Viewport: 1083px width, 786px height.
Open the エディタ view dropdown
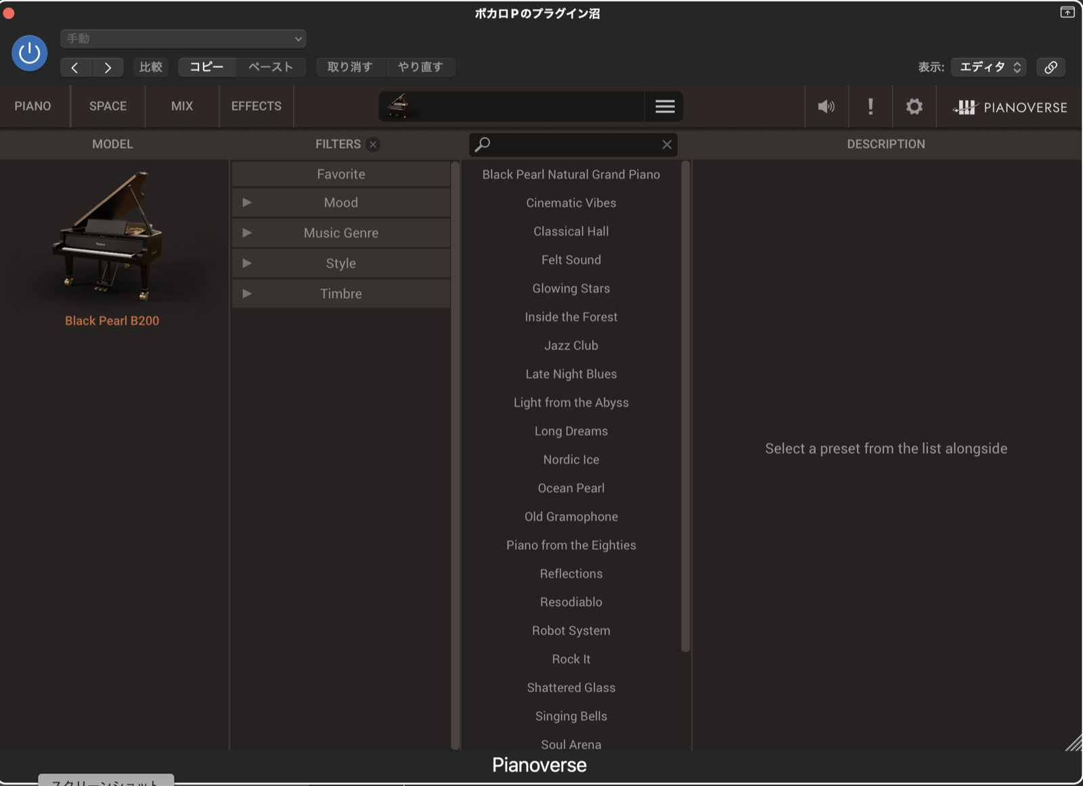point(989,67)
